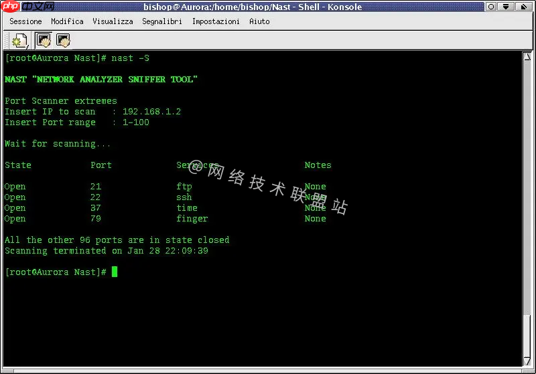Screen dimensions: 536x374
Task: Click port number 21
Action: (96, 187)
